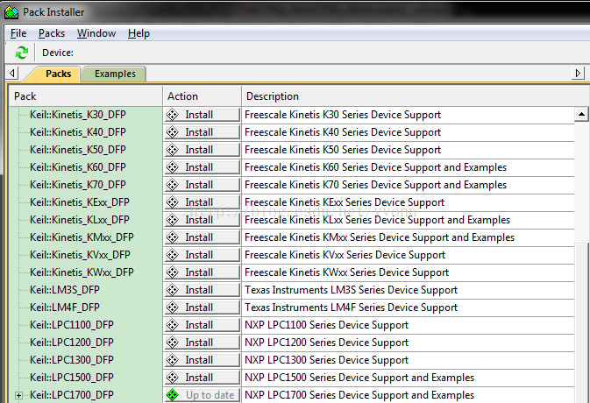Click 'Freescale Kinetis KMxx Series Device Support and Examples'
This screenshot has width=590, height=403.
tap(380, 237)
